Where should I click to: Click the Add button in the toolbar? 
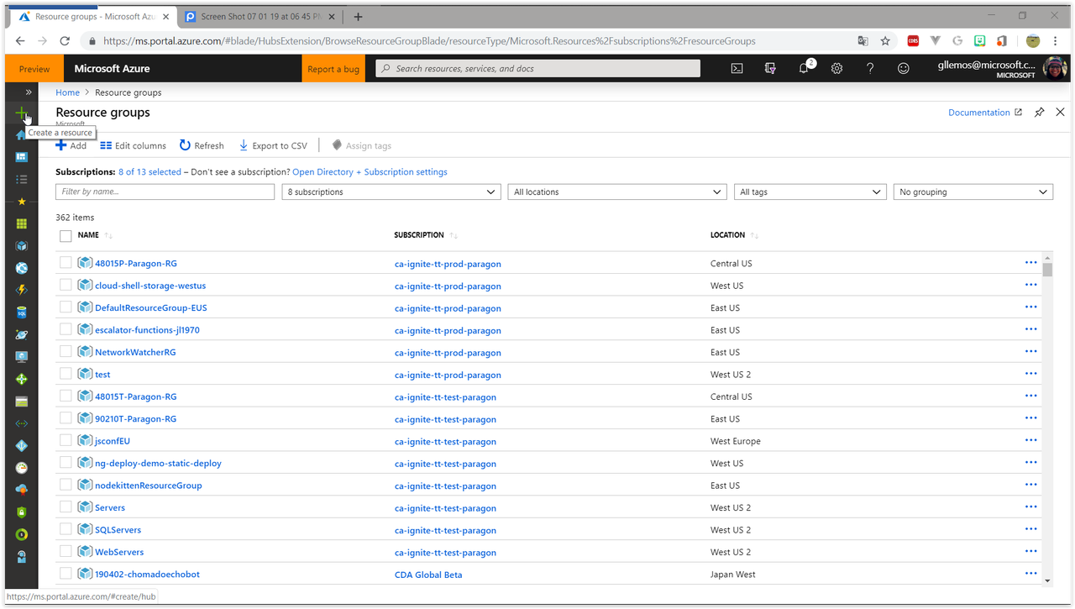click(x=71, y=145)
